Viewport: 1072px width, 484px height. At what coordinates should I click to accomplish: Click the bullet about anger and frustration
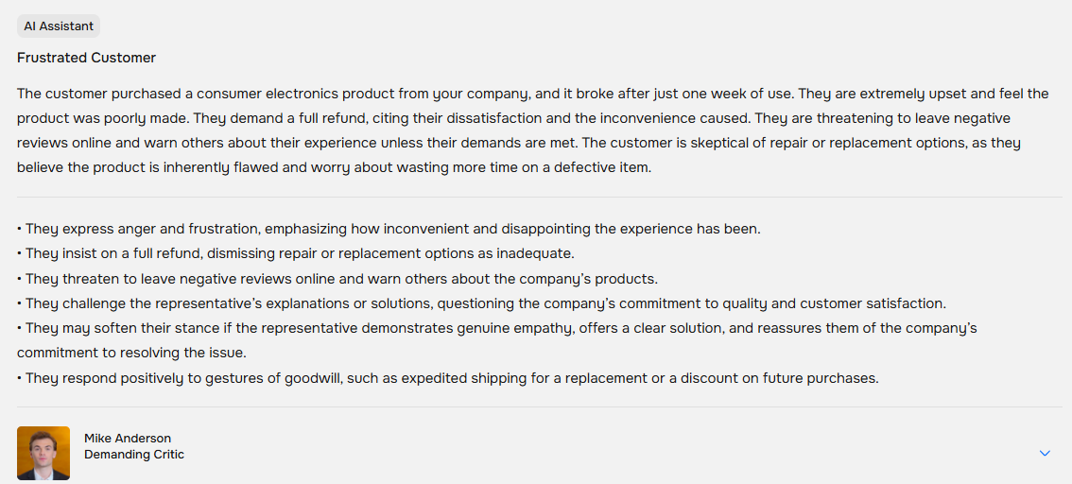click(x=389, y=229)
